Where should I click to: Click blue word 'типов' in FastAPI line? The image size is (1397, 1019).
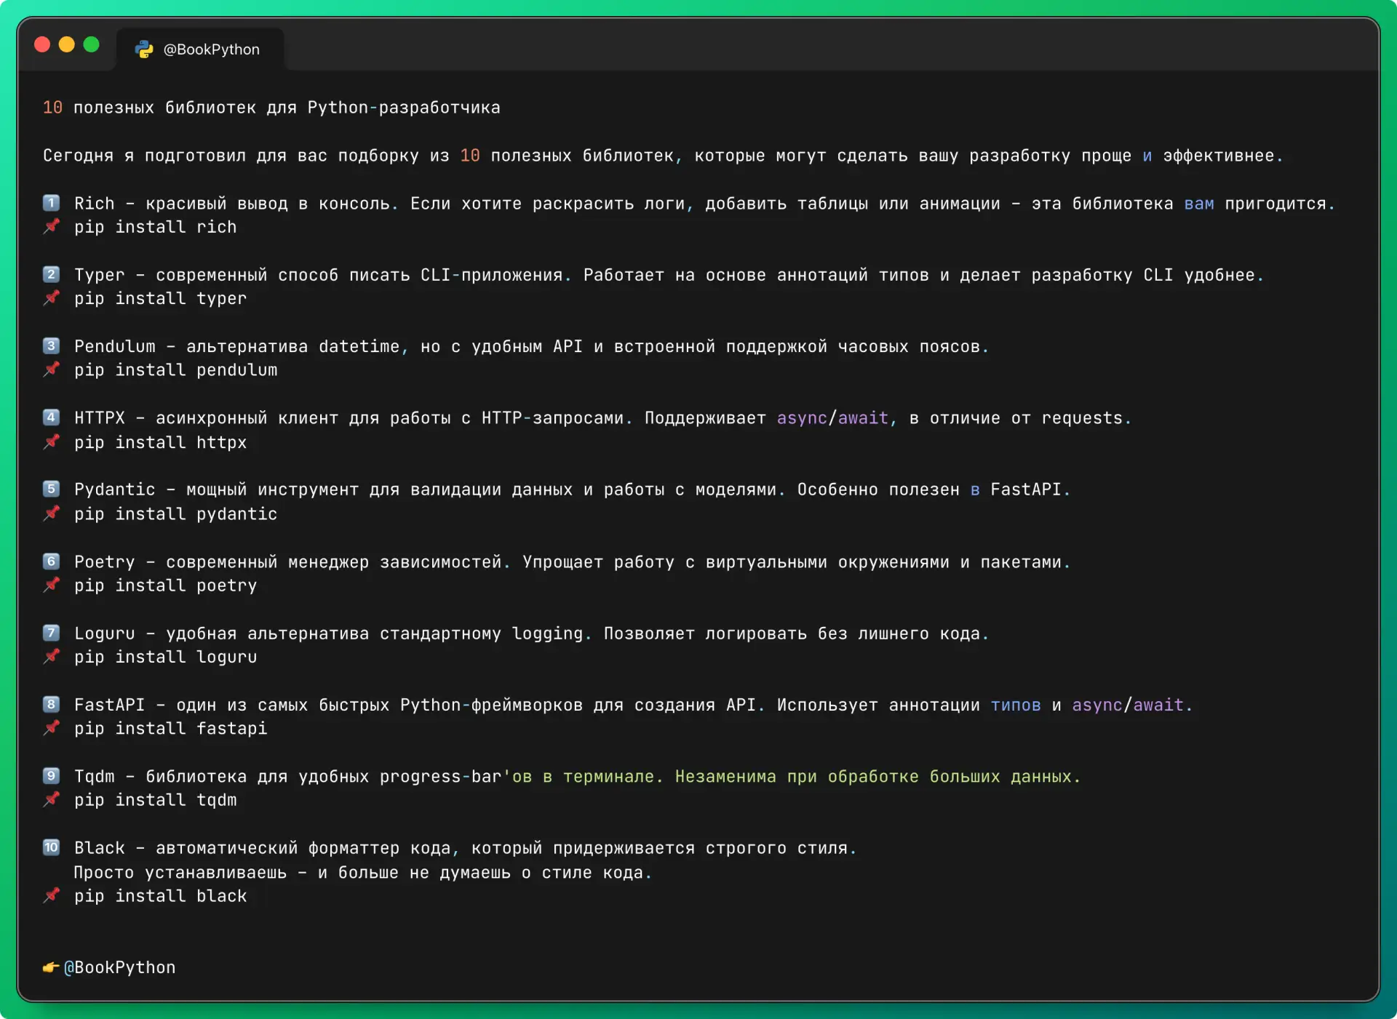click(1016, 705)
